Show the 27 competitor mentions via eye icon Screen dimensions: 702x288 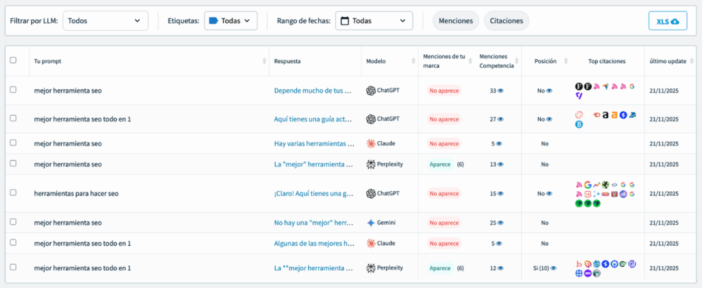[x=500, y=119]
